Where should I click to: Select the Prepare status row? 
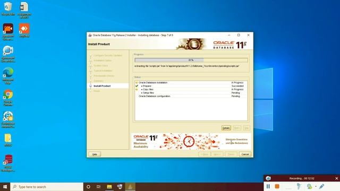pyautogui.click(x=191, y=86)
